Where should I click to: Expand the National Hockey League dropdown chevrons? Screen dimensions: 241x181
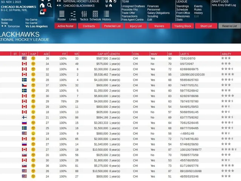point(107,1)
